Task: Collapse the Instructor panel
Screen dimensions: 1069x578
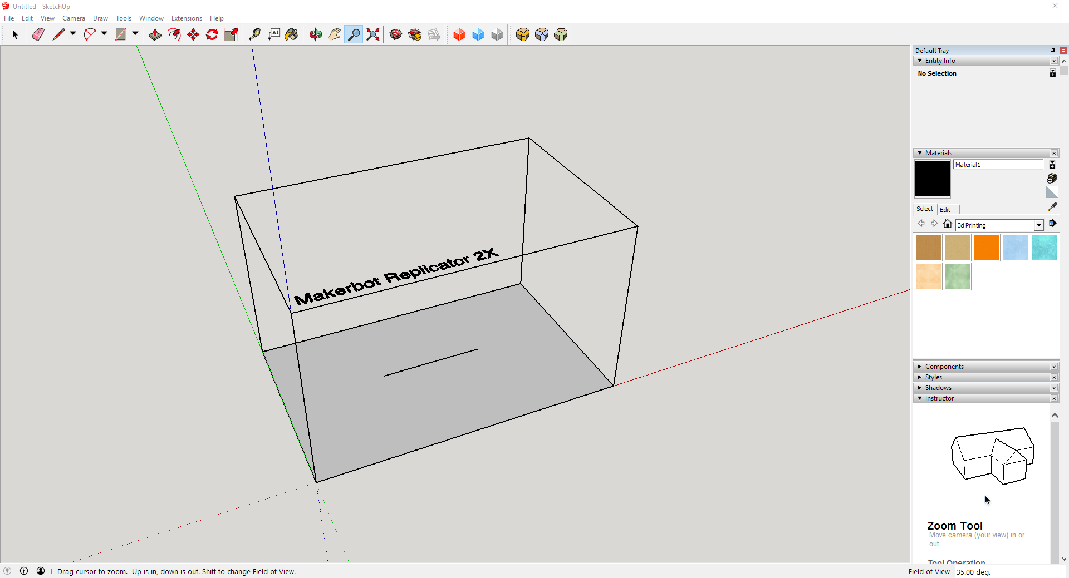Action: click(920, 398)
